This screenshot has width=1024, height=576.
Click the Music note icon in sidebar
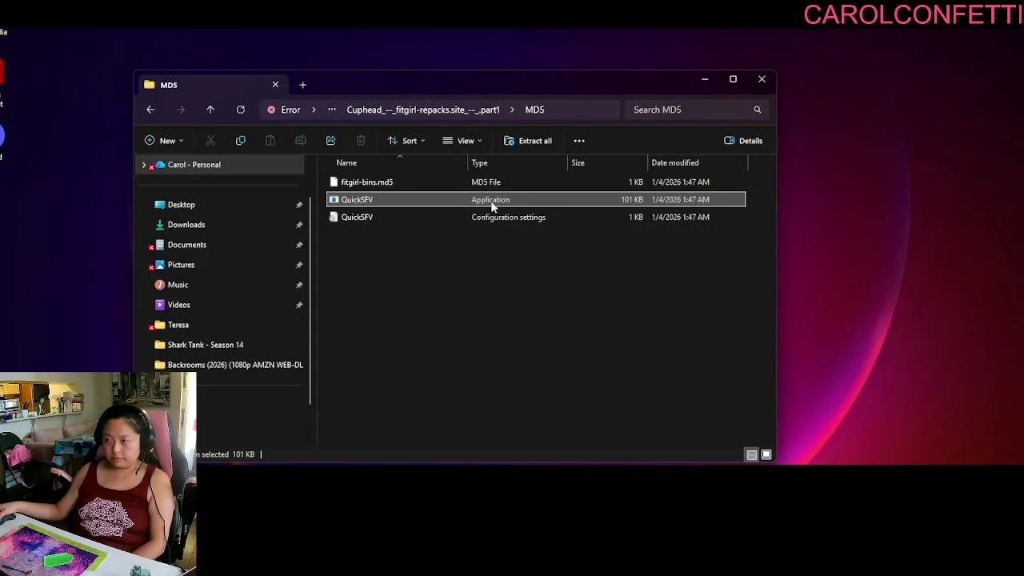(x=160, y=285)
